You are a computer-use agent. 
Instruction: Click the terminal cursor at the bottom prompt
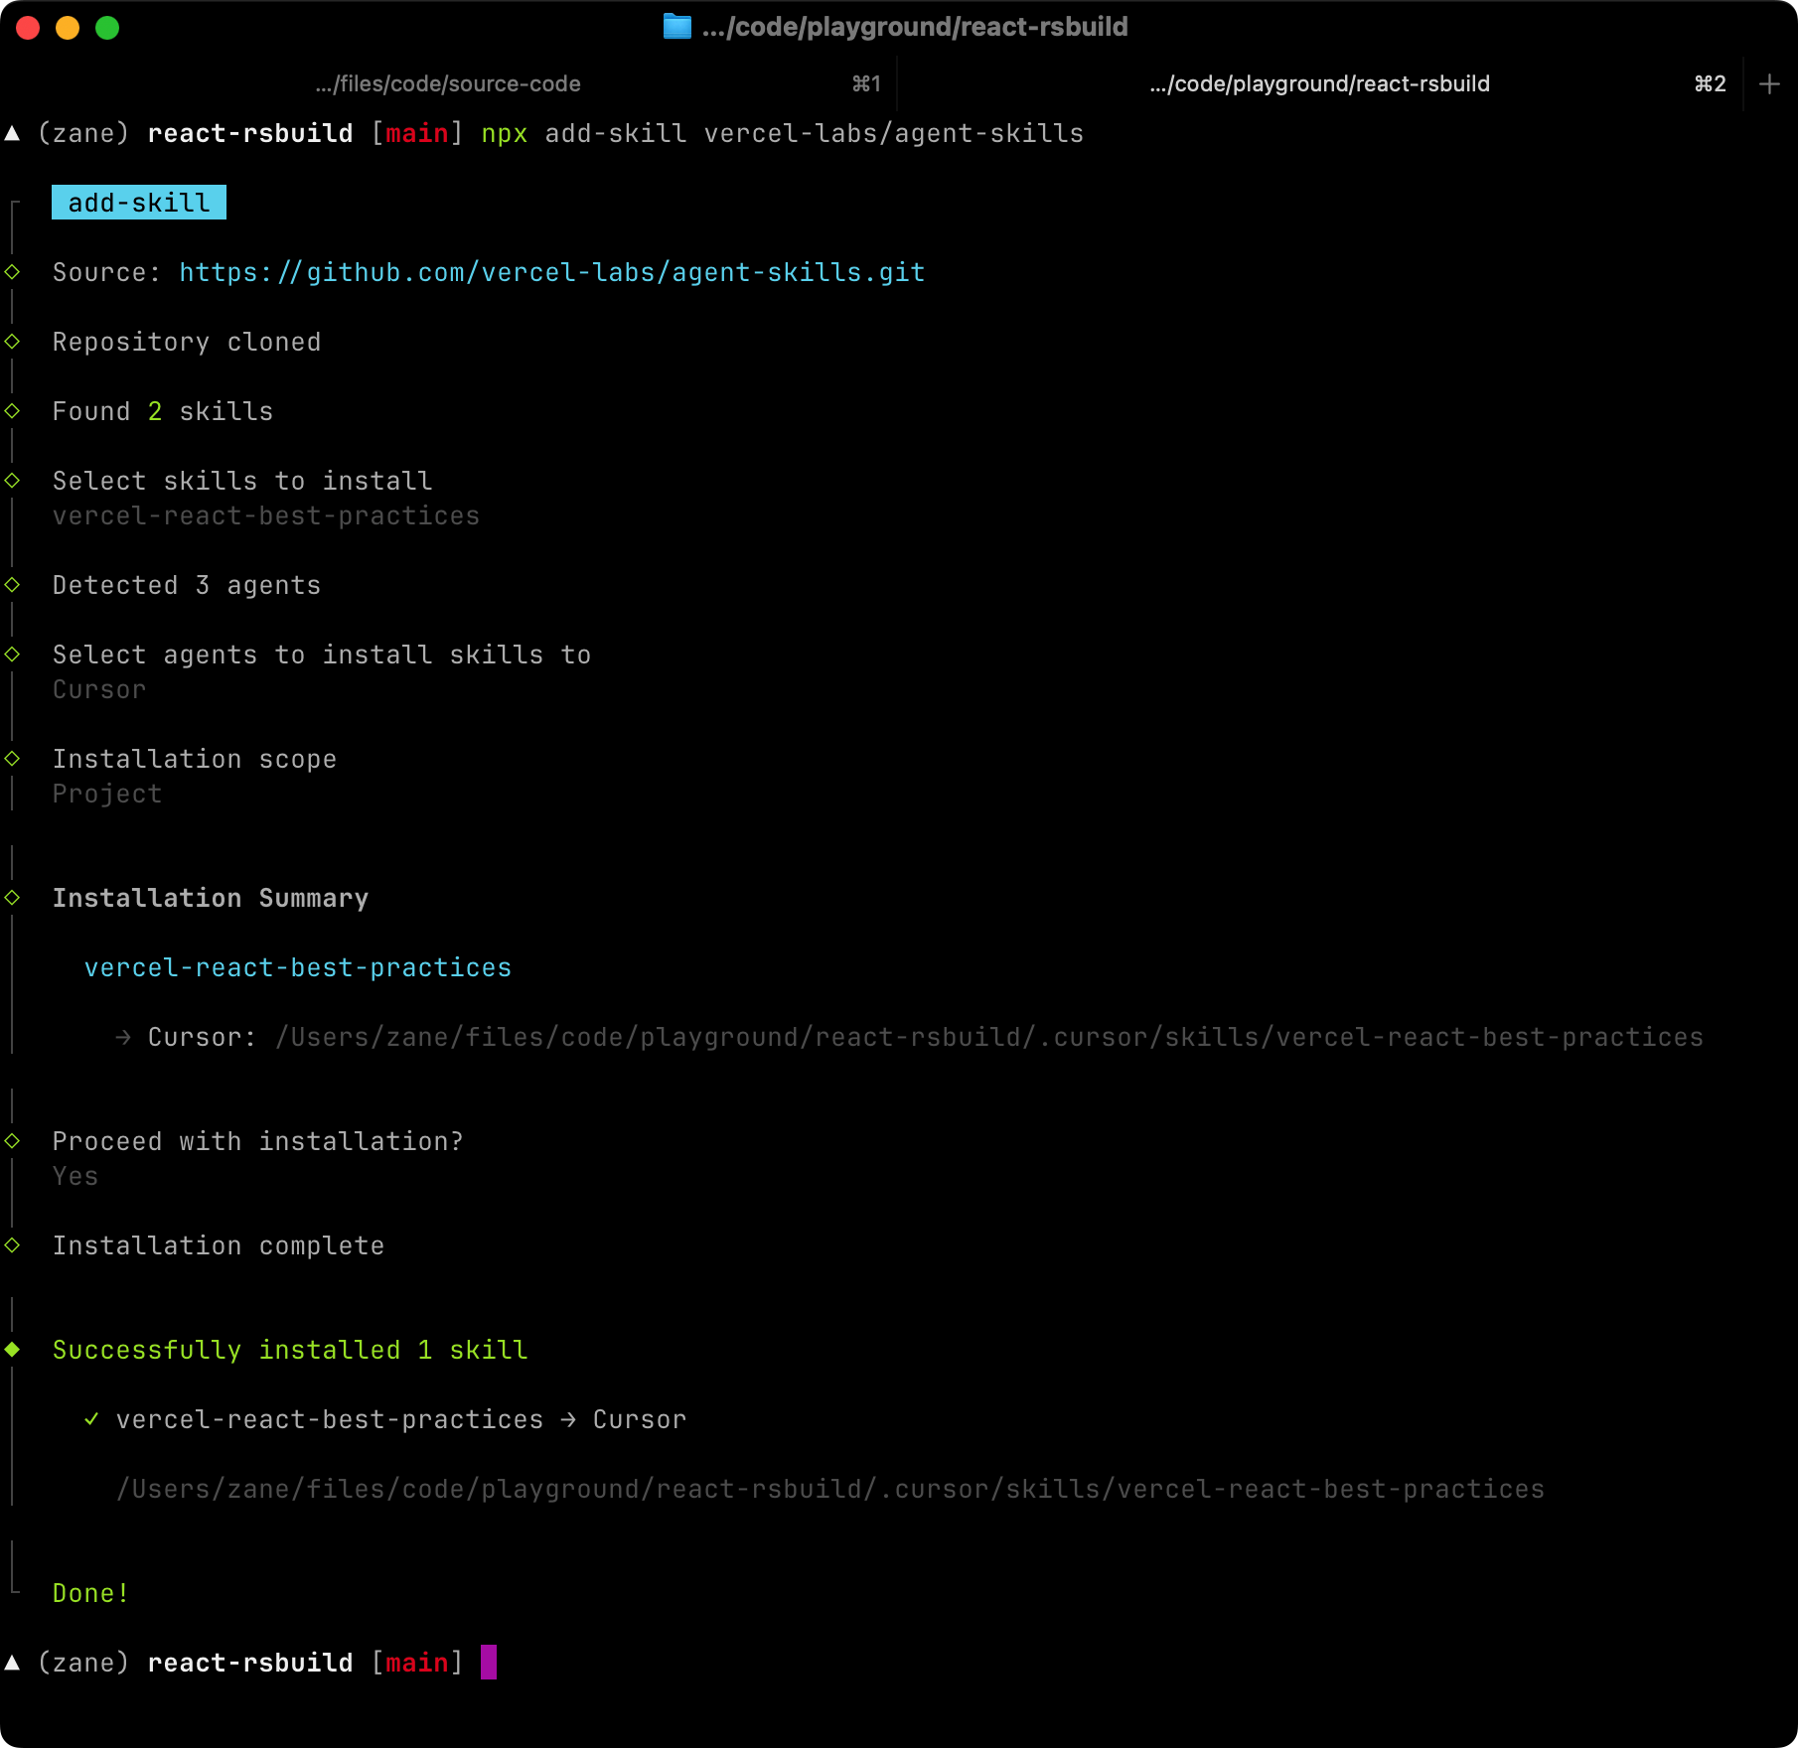pyautogui.click(x=489, y=1663)
